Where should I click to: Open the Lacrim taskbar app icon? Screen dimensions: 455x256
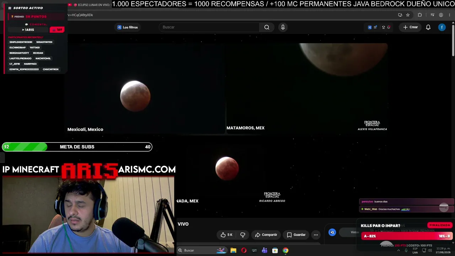[x=254, y=250]
